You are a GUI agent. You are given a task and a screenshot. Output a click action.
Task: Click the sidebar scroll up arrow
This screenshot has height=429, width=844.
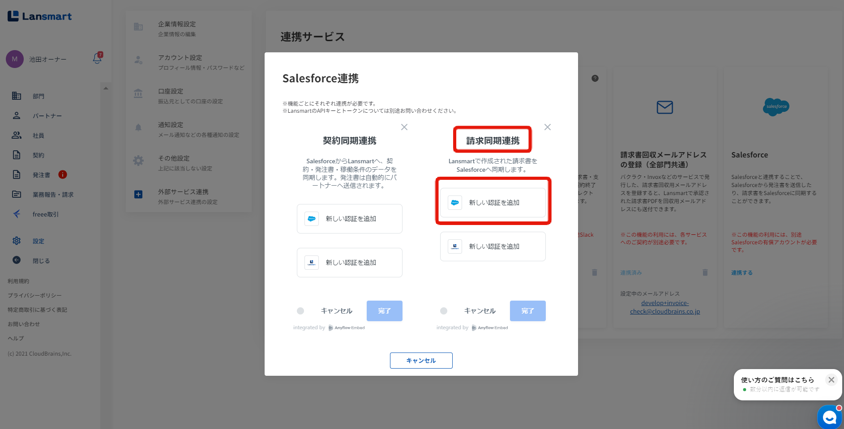pos(106,88)
